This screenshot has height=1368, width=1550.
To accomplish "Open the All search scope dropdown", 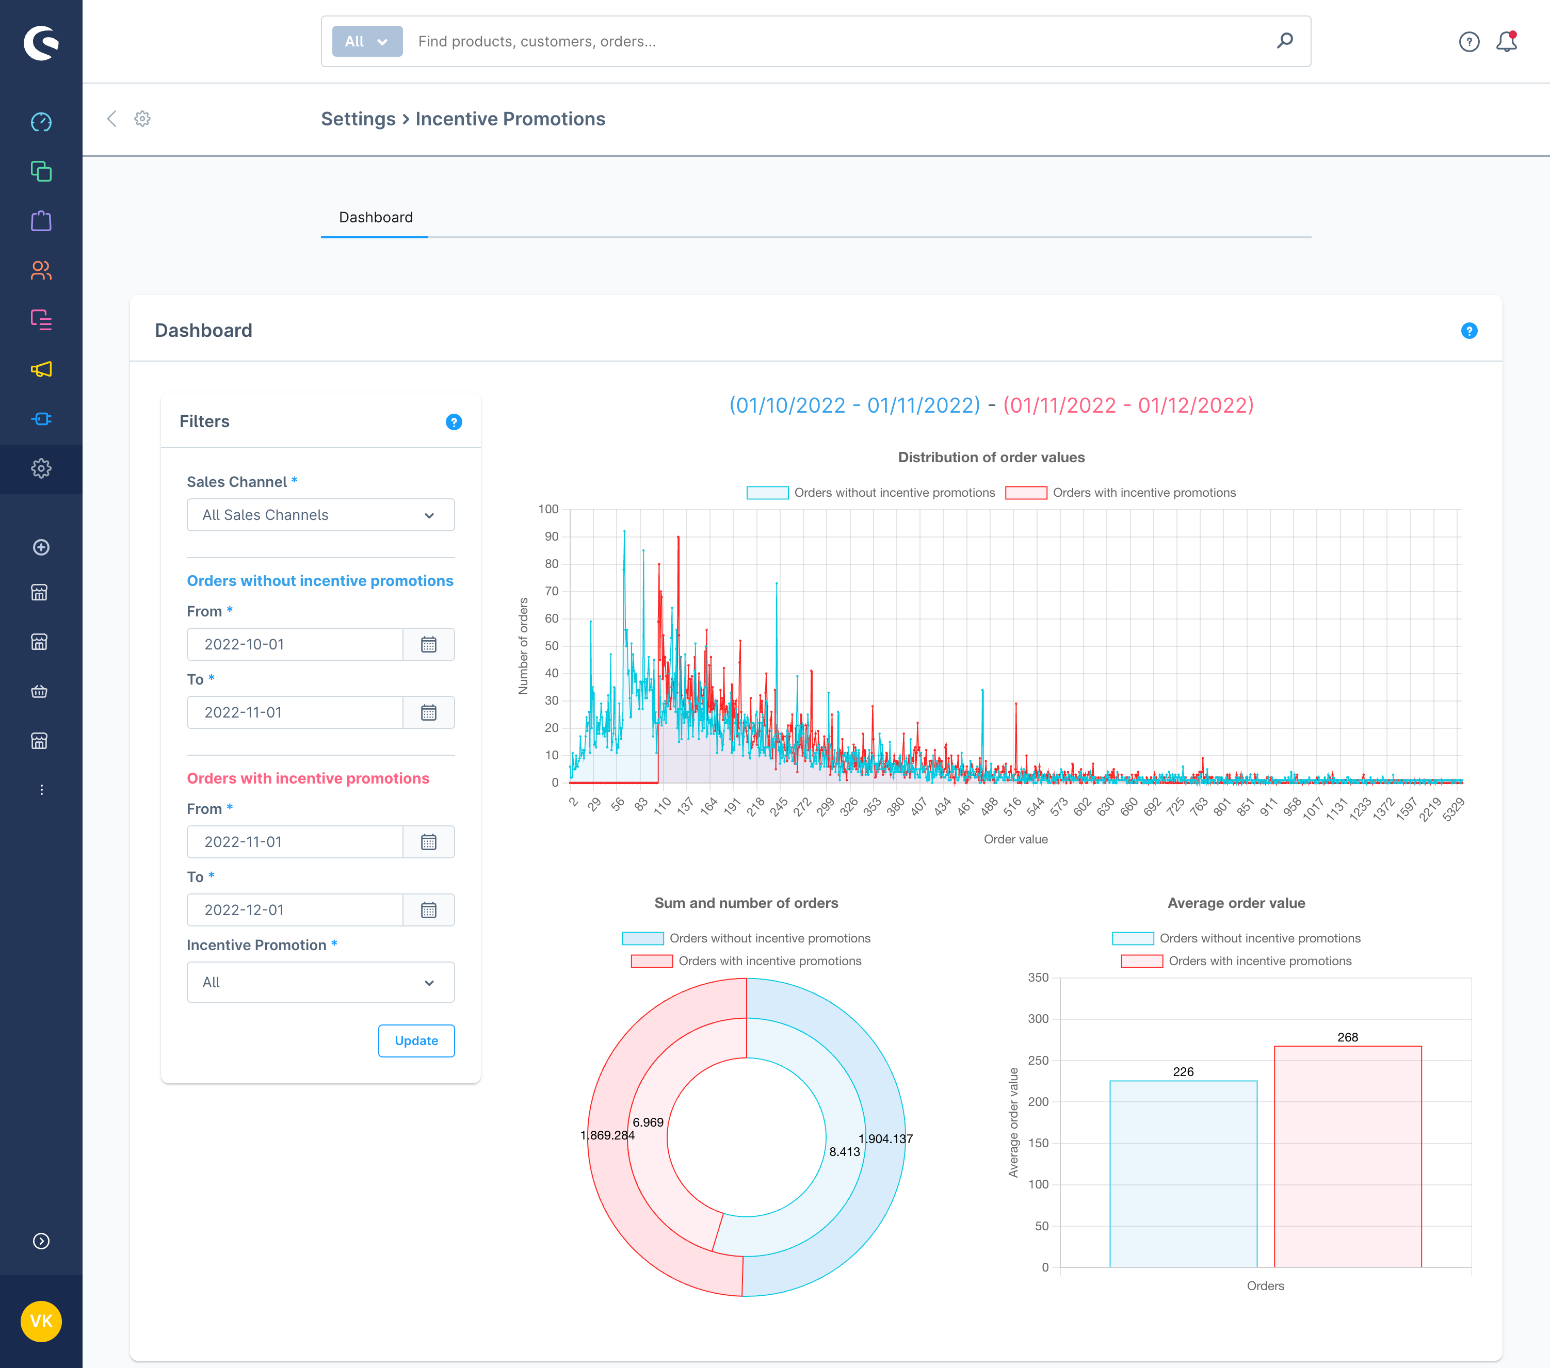I will [367, 42].
